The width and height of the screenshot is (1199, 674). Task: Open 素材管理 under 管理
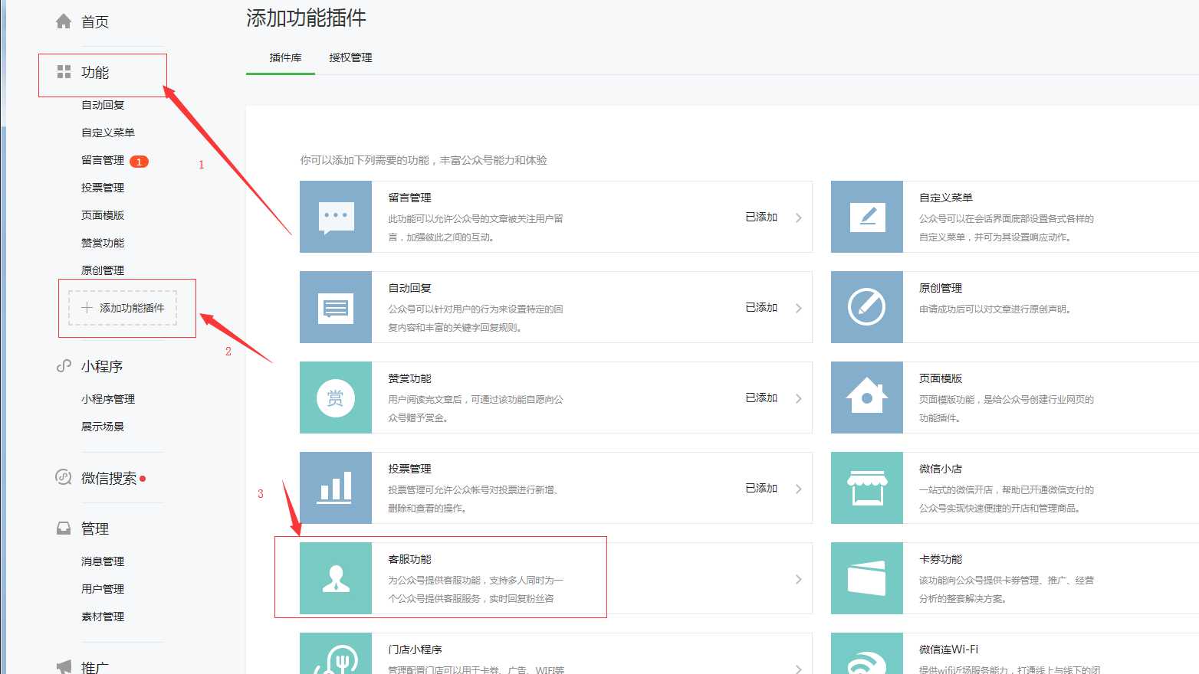coord(103,617)
